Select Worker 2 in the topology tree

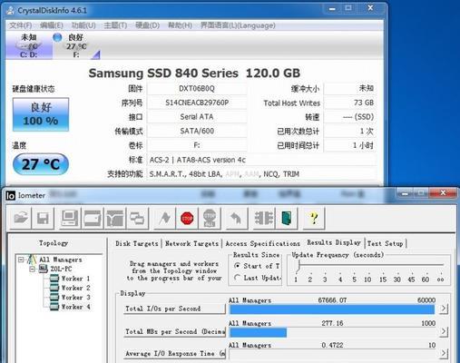click(x=75, y=288)
